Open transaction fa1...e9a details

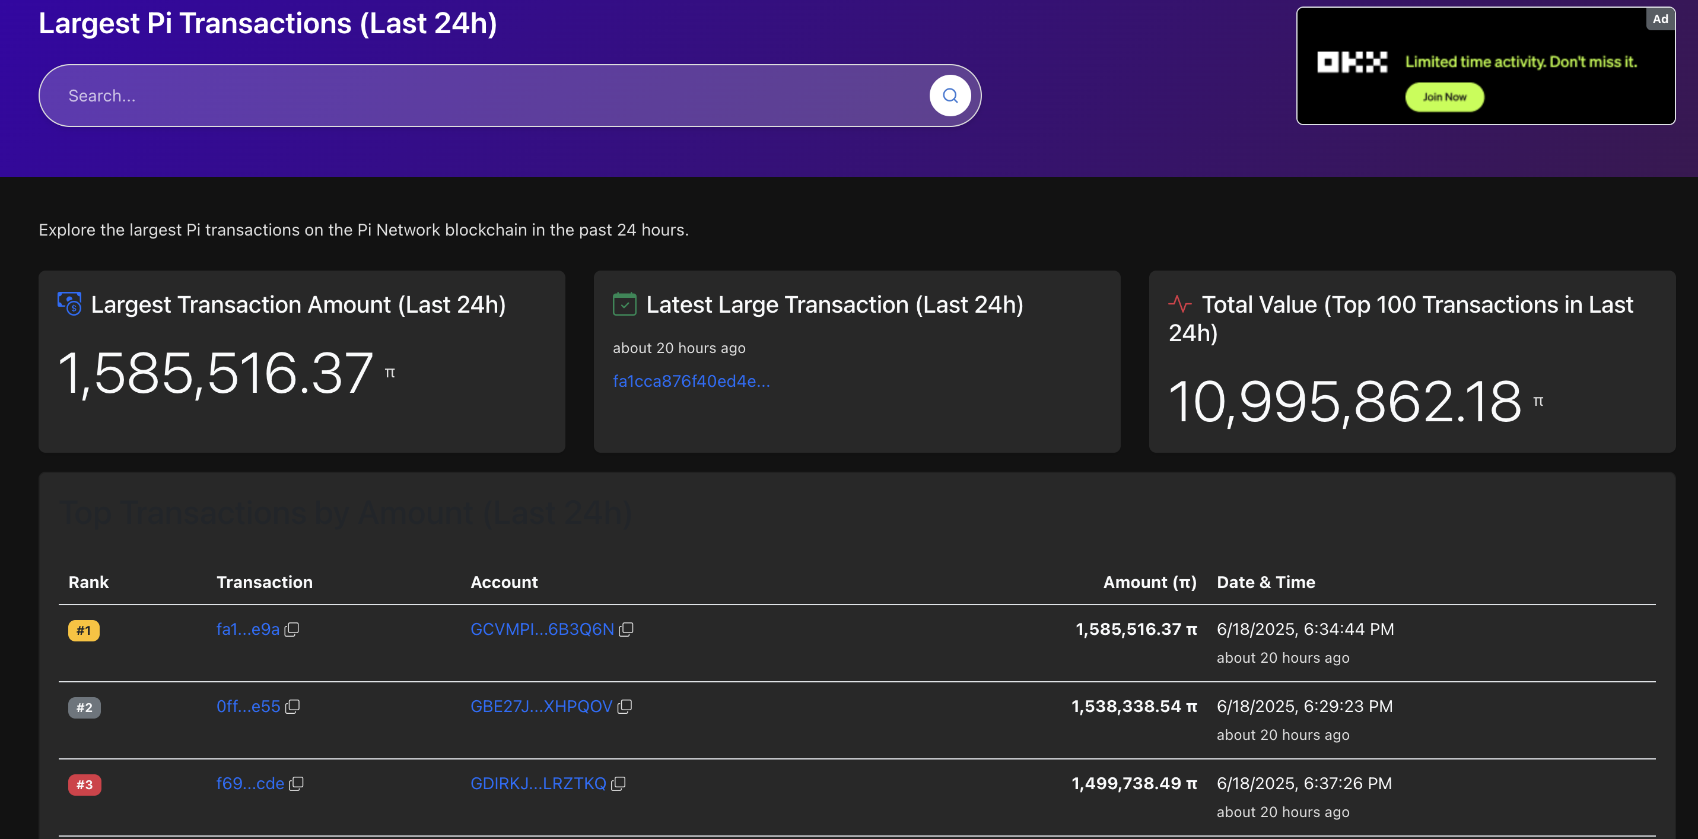[248, 630]
